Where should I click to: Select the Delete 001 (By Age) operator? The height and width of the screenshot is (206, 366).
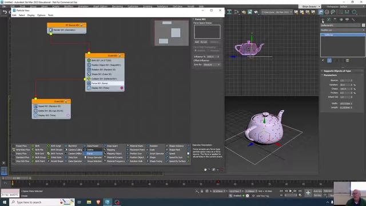[51, 110]
